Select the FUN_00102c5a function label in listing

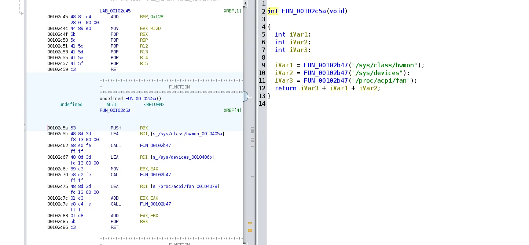pos(115,110)
